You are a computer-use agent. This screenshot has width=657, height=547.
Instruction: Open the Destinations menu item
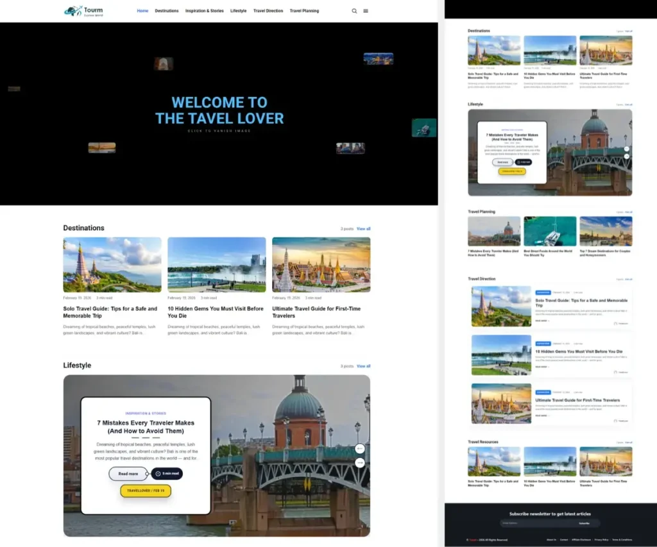(x=167, y=11)
